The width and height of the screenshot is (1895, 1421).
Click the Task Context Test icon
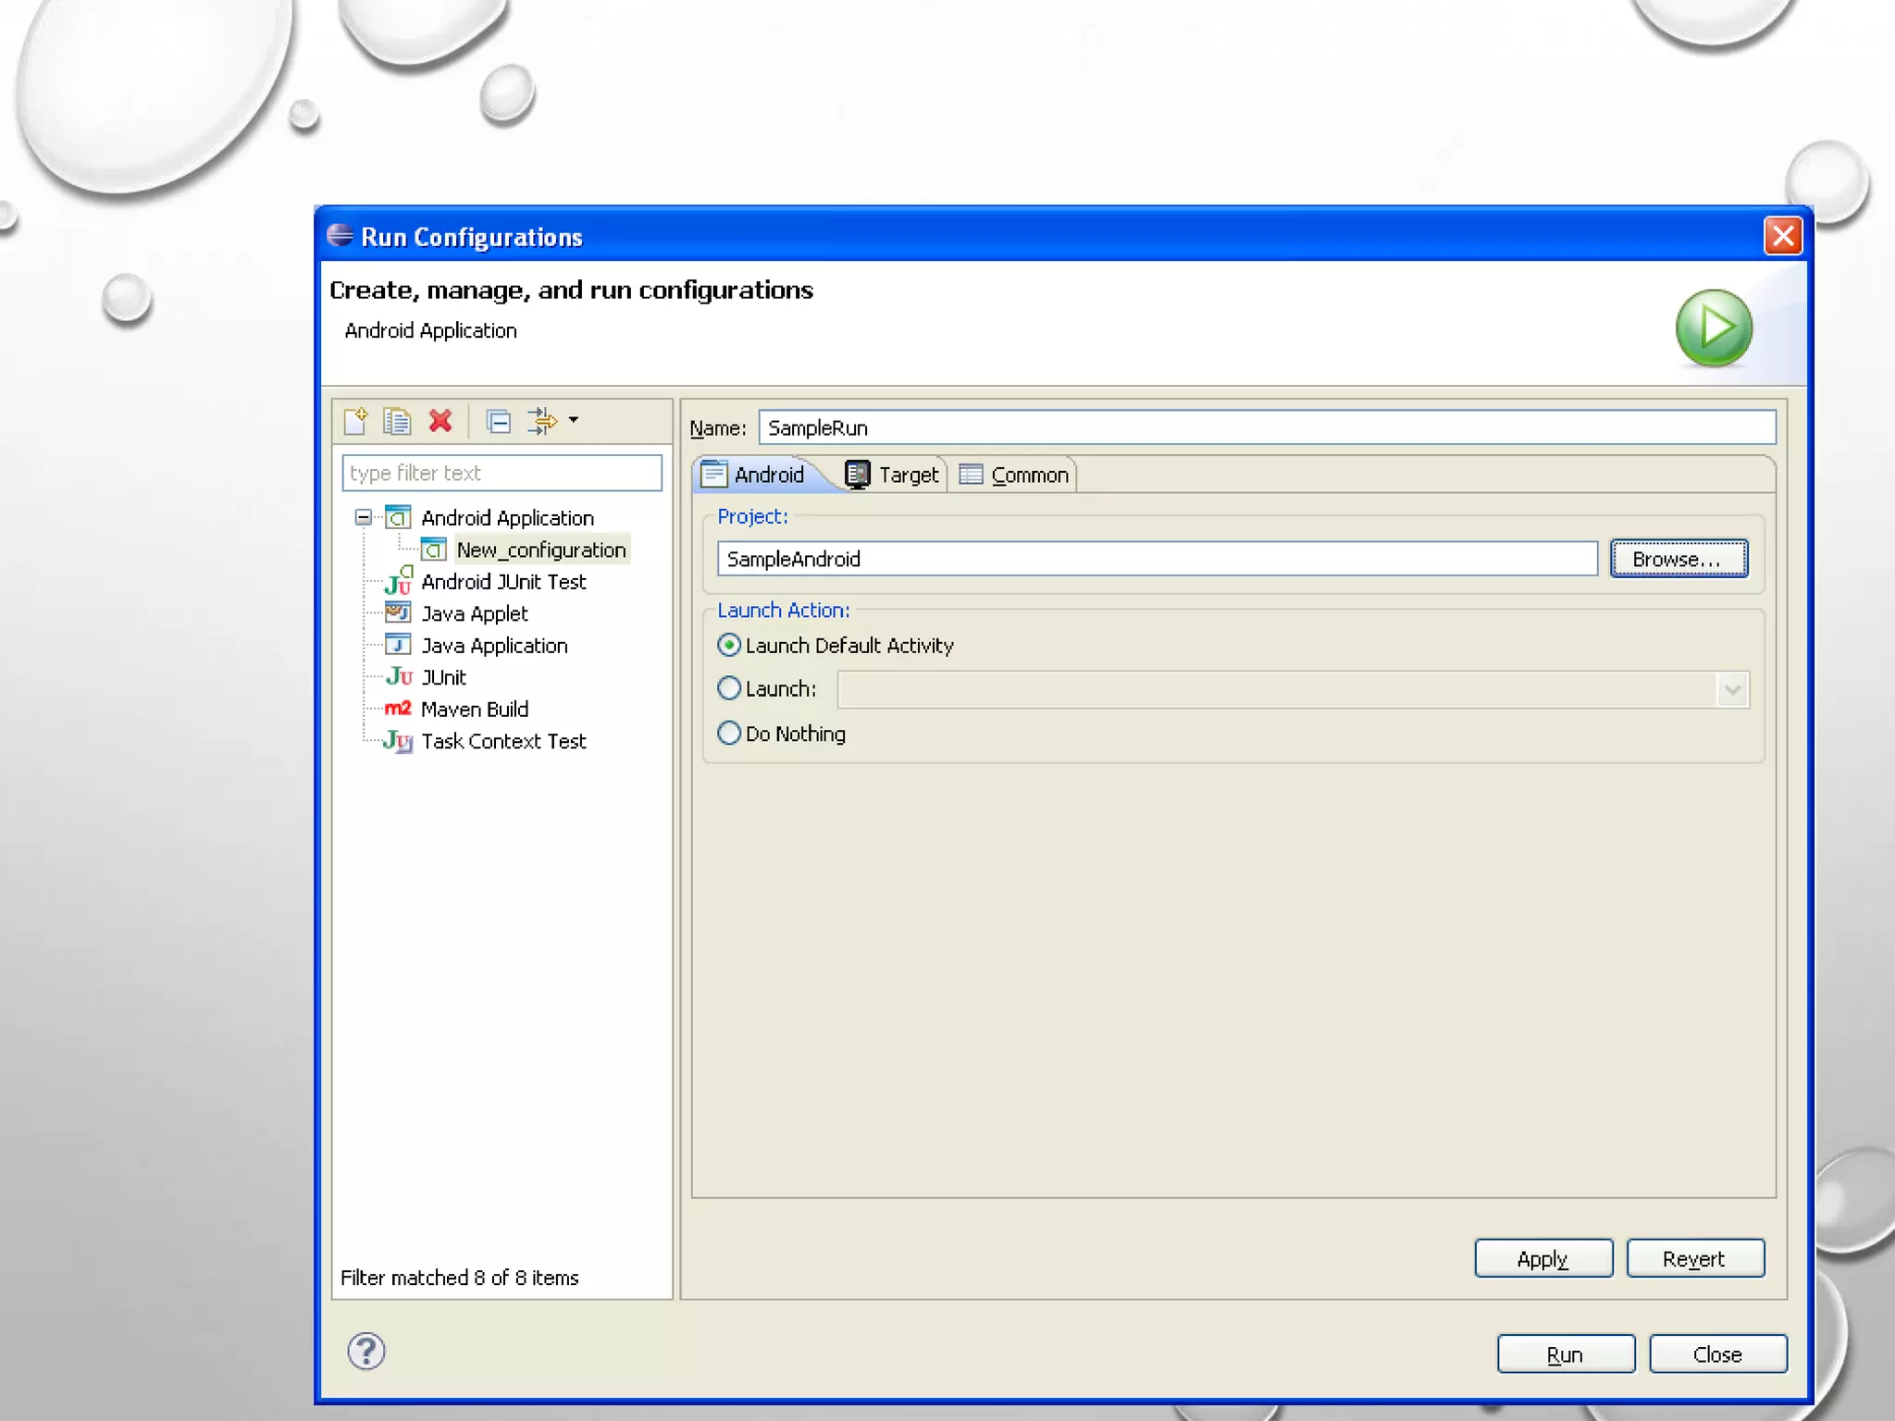point(399,741)
